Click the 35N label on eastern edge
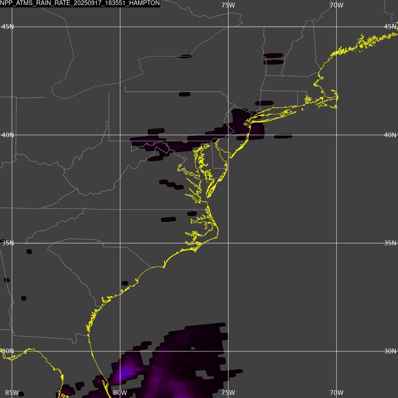 tap(390, 243)
